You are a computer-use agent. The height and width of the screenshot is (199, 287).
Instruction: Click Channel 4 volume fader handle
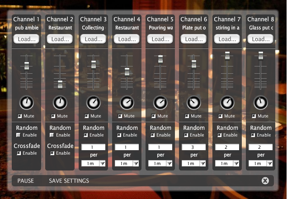(x=127, y=72)
